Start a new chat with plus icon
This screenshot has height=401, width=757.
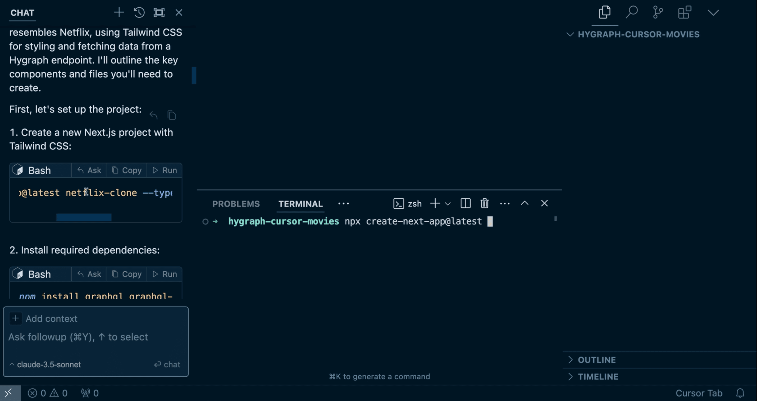click(119, 13)
